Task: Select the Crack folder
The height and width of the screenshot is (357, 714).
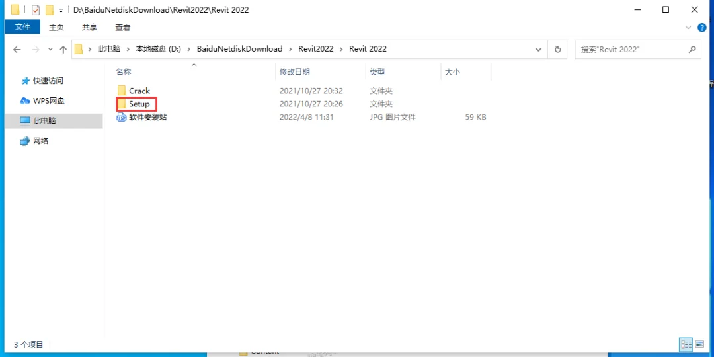Action: pyautogui.click(x=139, y=91)
